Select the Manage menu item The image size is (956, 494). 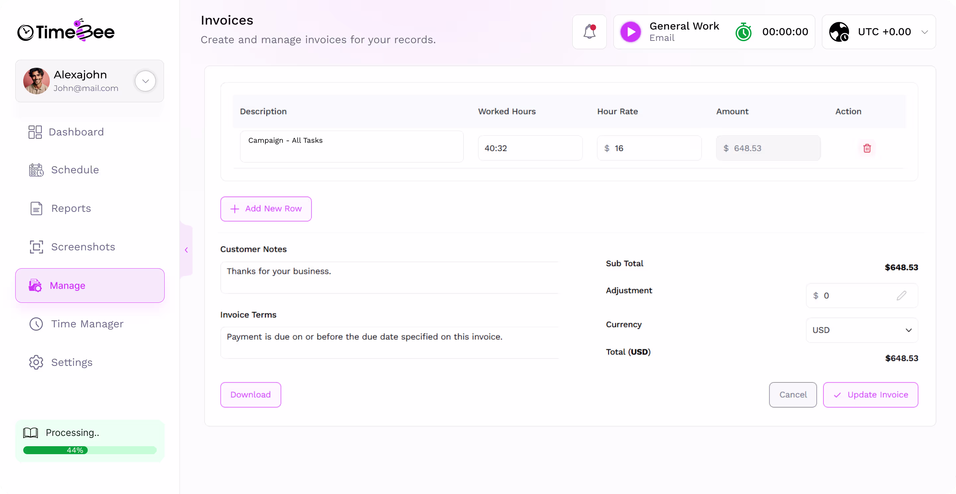pyautogui.click(x=90, y=286)
